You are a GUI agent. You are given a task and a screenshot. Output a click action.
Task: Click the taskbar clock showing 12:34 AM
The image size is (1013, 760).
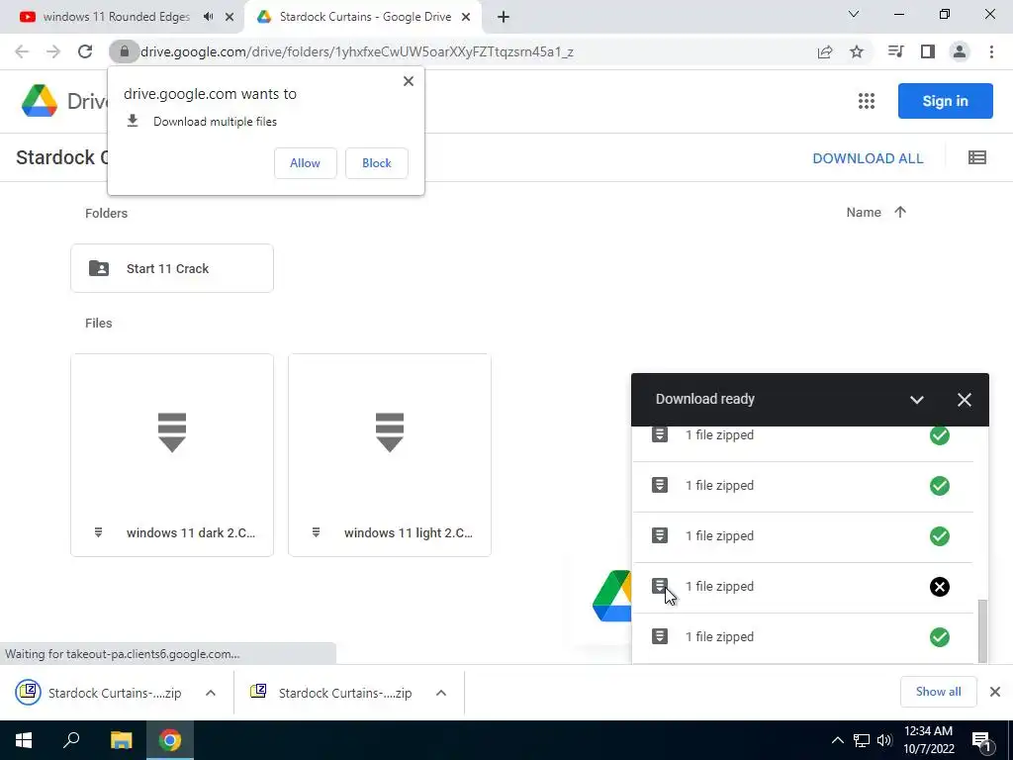[928, 740]
